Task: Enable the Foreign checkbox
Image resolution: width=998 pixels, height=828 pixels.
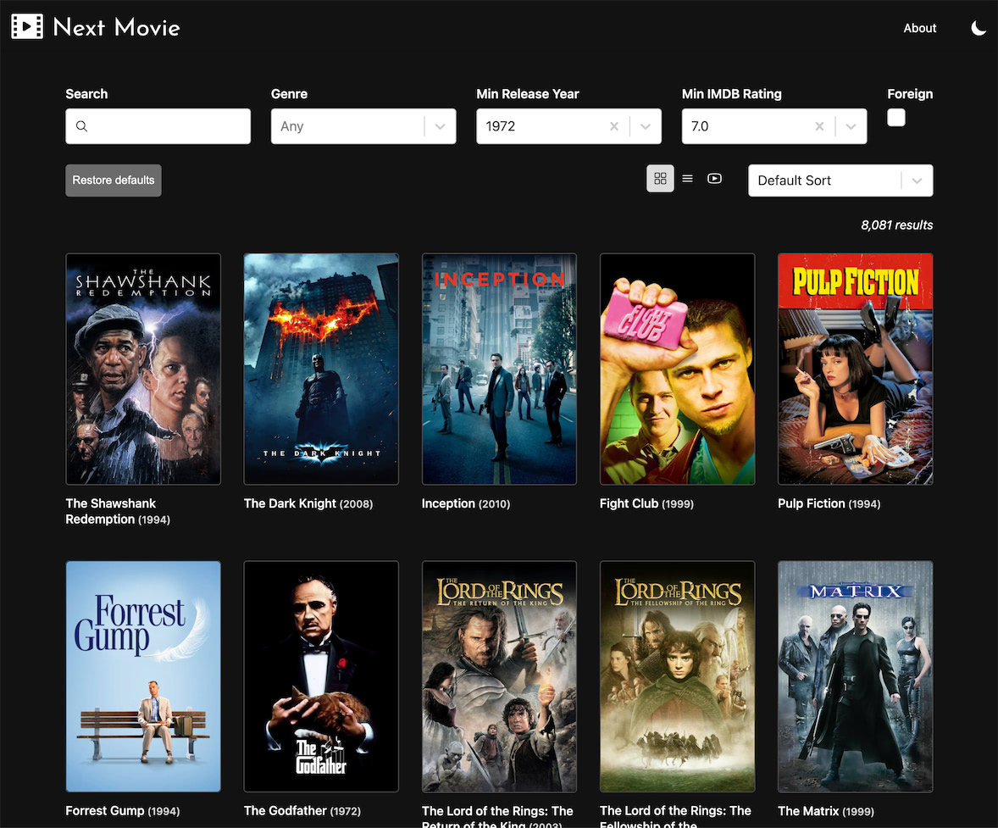Action: tap(896, 118)
